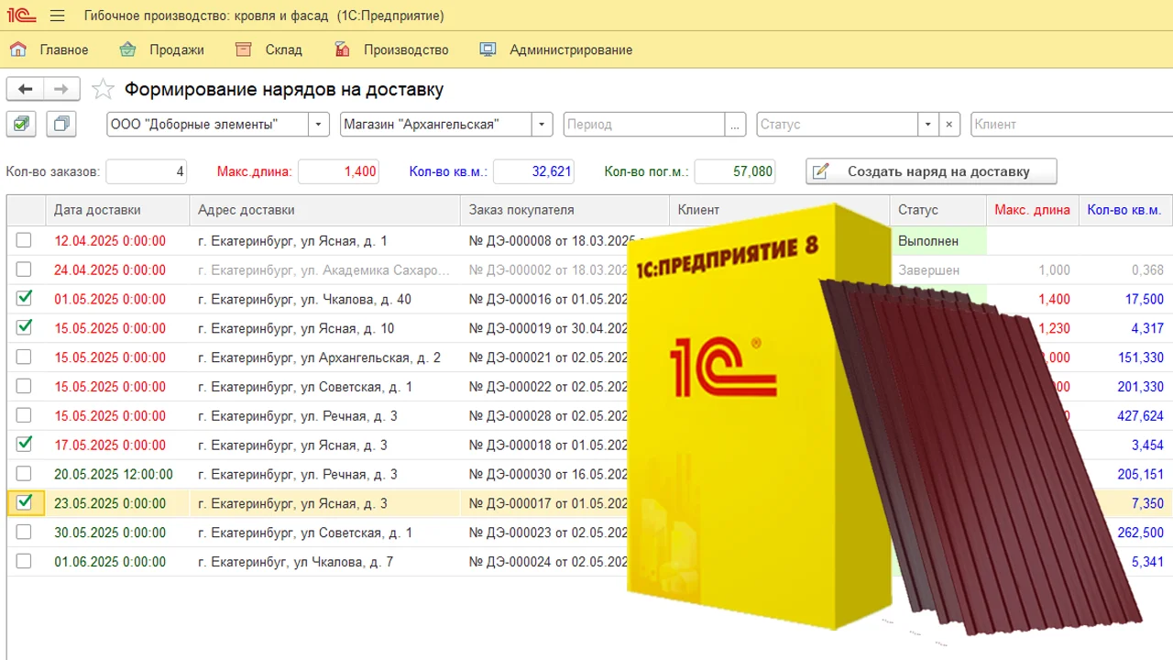The width and height of the screenshot is (1173, 660).
Task: Click Создать наряд на доставку button
Action: pyautogui.click(x=931, y=171)
